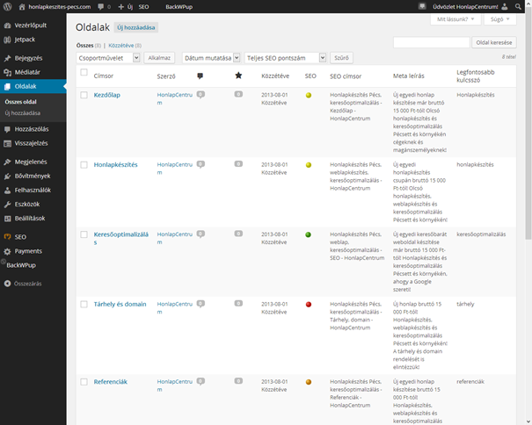Viewport: 532px width, 425px height.
Task: Click the Beállítások settings icon
Action: (x=7, y=219)
